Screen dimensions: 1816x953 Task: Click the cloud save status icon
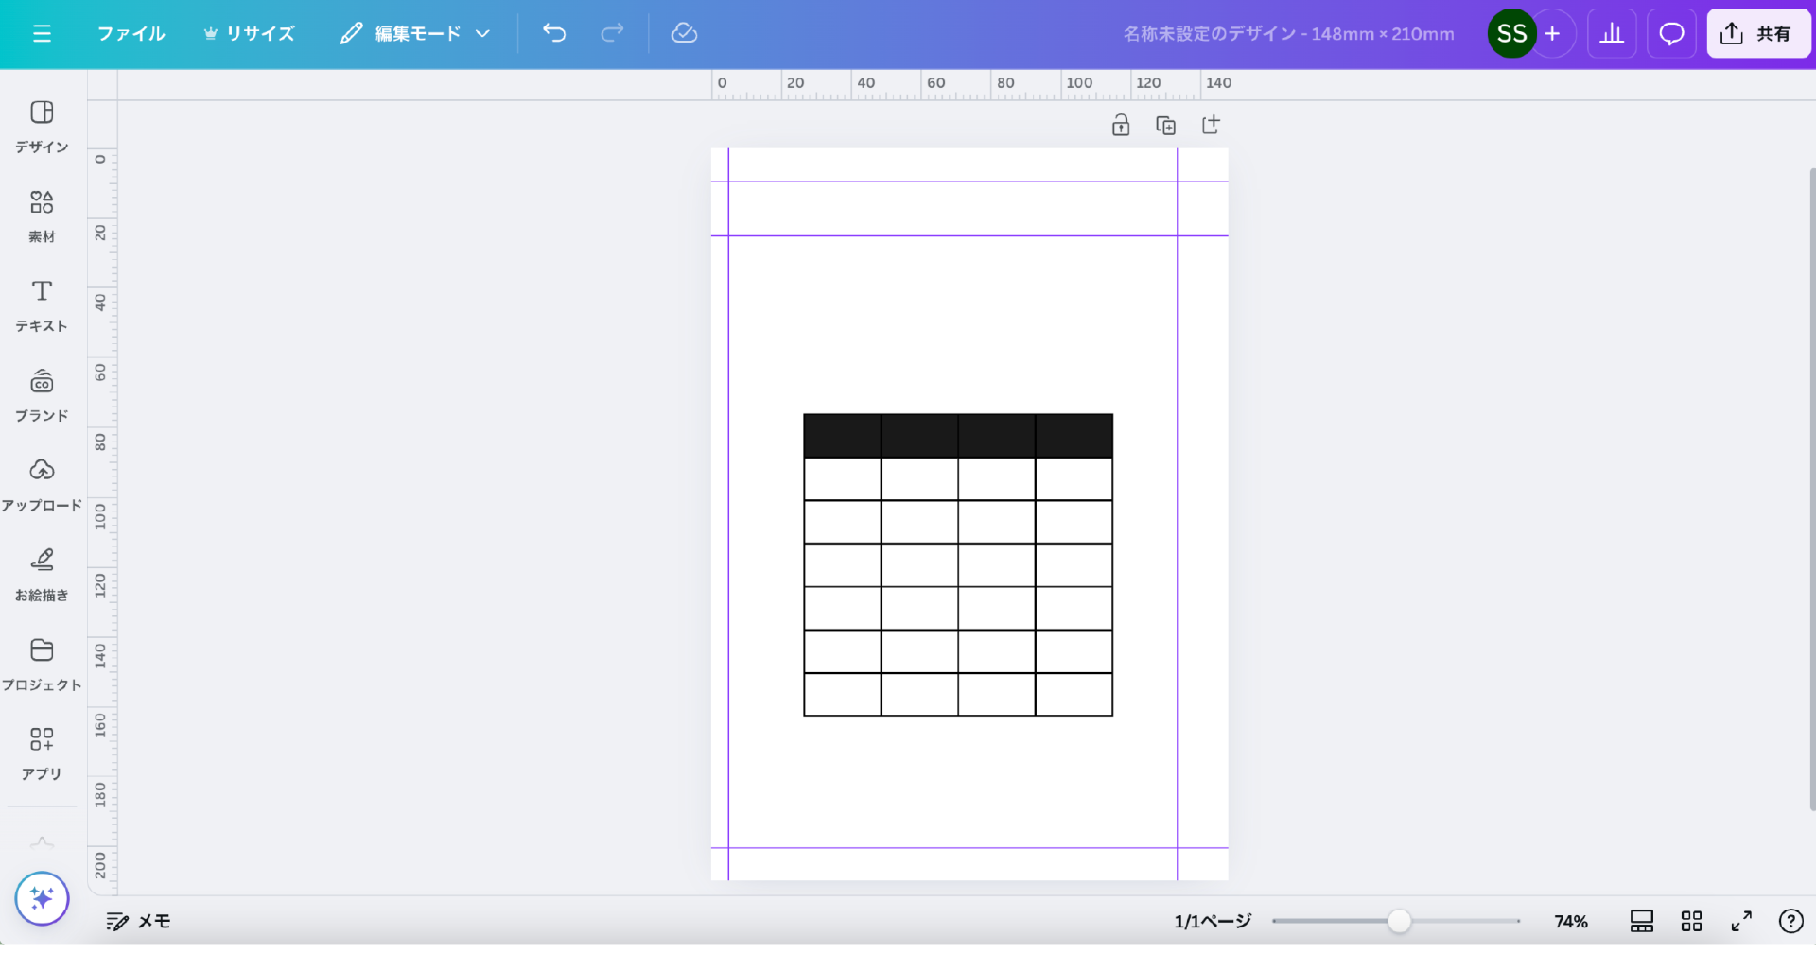pos(684,34)
